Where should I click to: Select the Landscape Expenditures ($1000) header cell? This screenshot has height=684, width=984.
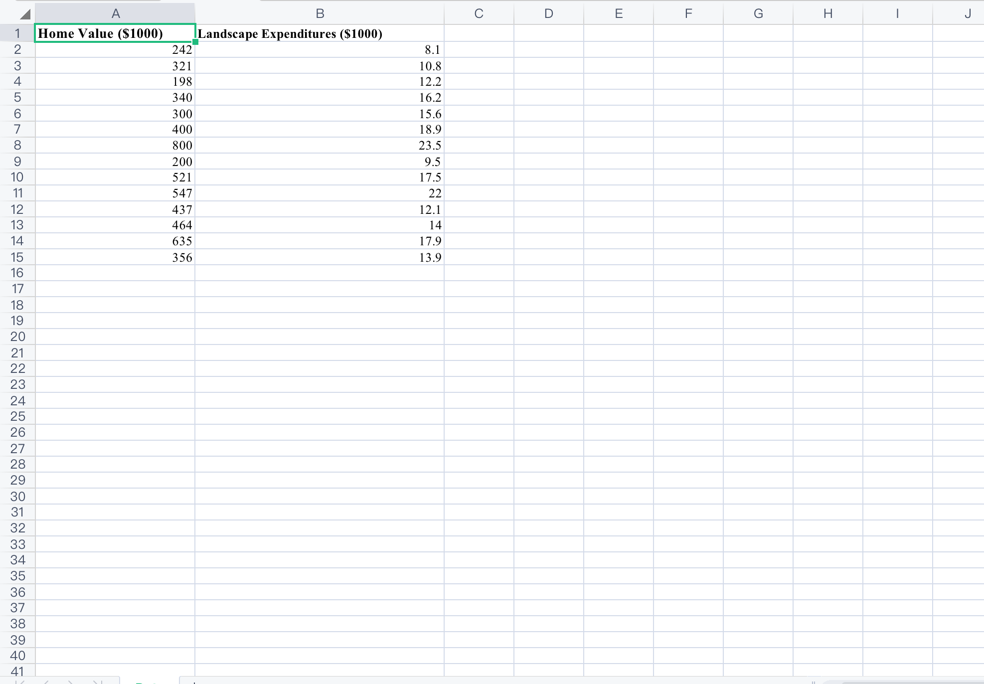click(x=320, y=33)
